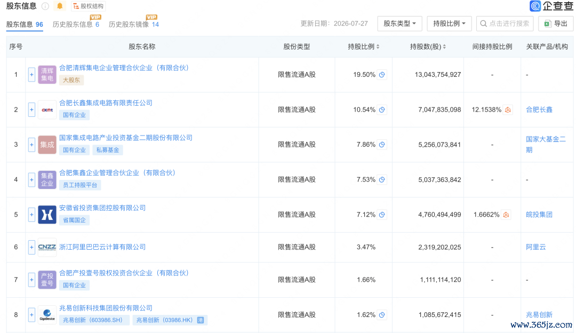Expand row 3 国家集成电路产业投资基金 plus button
The height and width of the screenshot is (333, 576).
pos(31,145)
